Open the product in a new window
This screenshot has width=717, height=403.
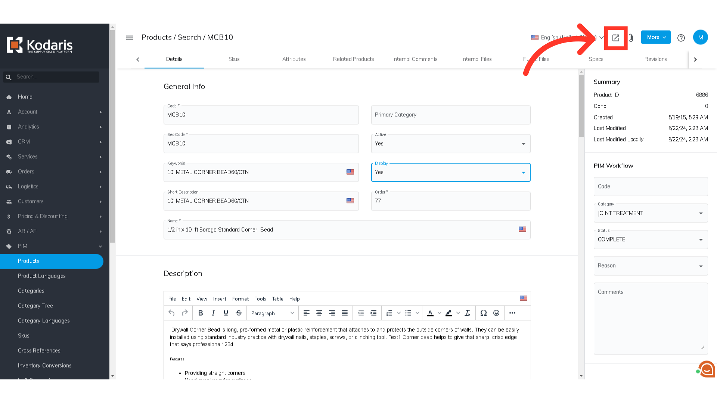[x=615, y=38]
